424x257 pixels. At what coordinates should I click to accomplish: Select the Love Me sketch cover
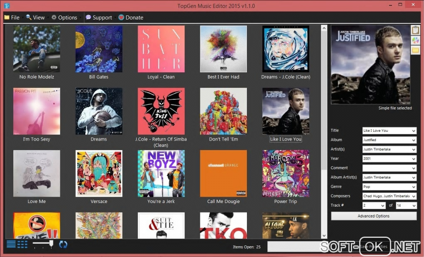(x=37, y=173)
